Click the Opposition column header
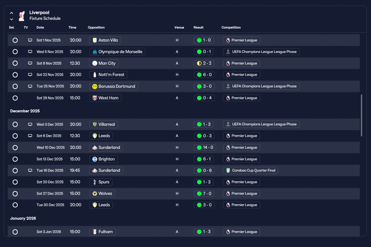 tap(96, 27)
